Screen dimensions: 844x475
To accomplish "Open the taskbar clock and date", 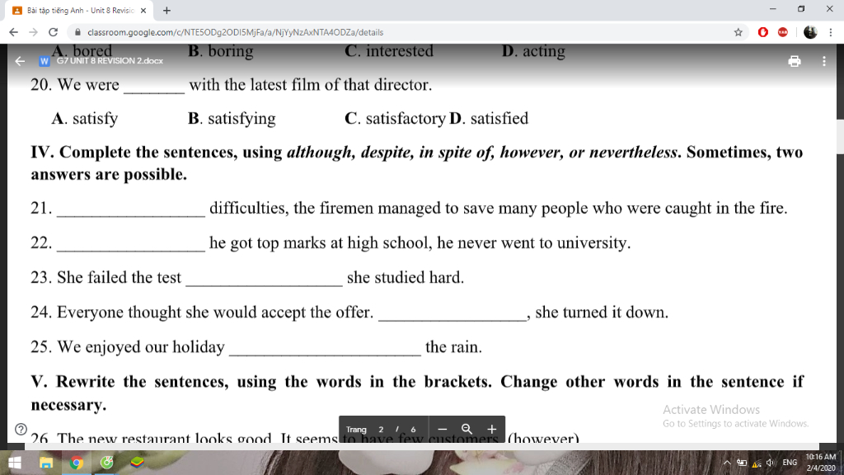I will pyautogui.click(x=820, y=463).
